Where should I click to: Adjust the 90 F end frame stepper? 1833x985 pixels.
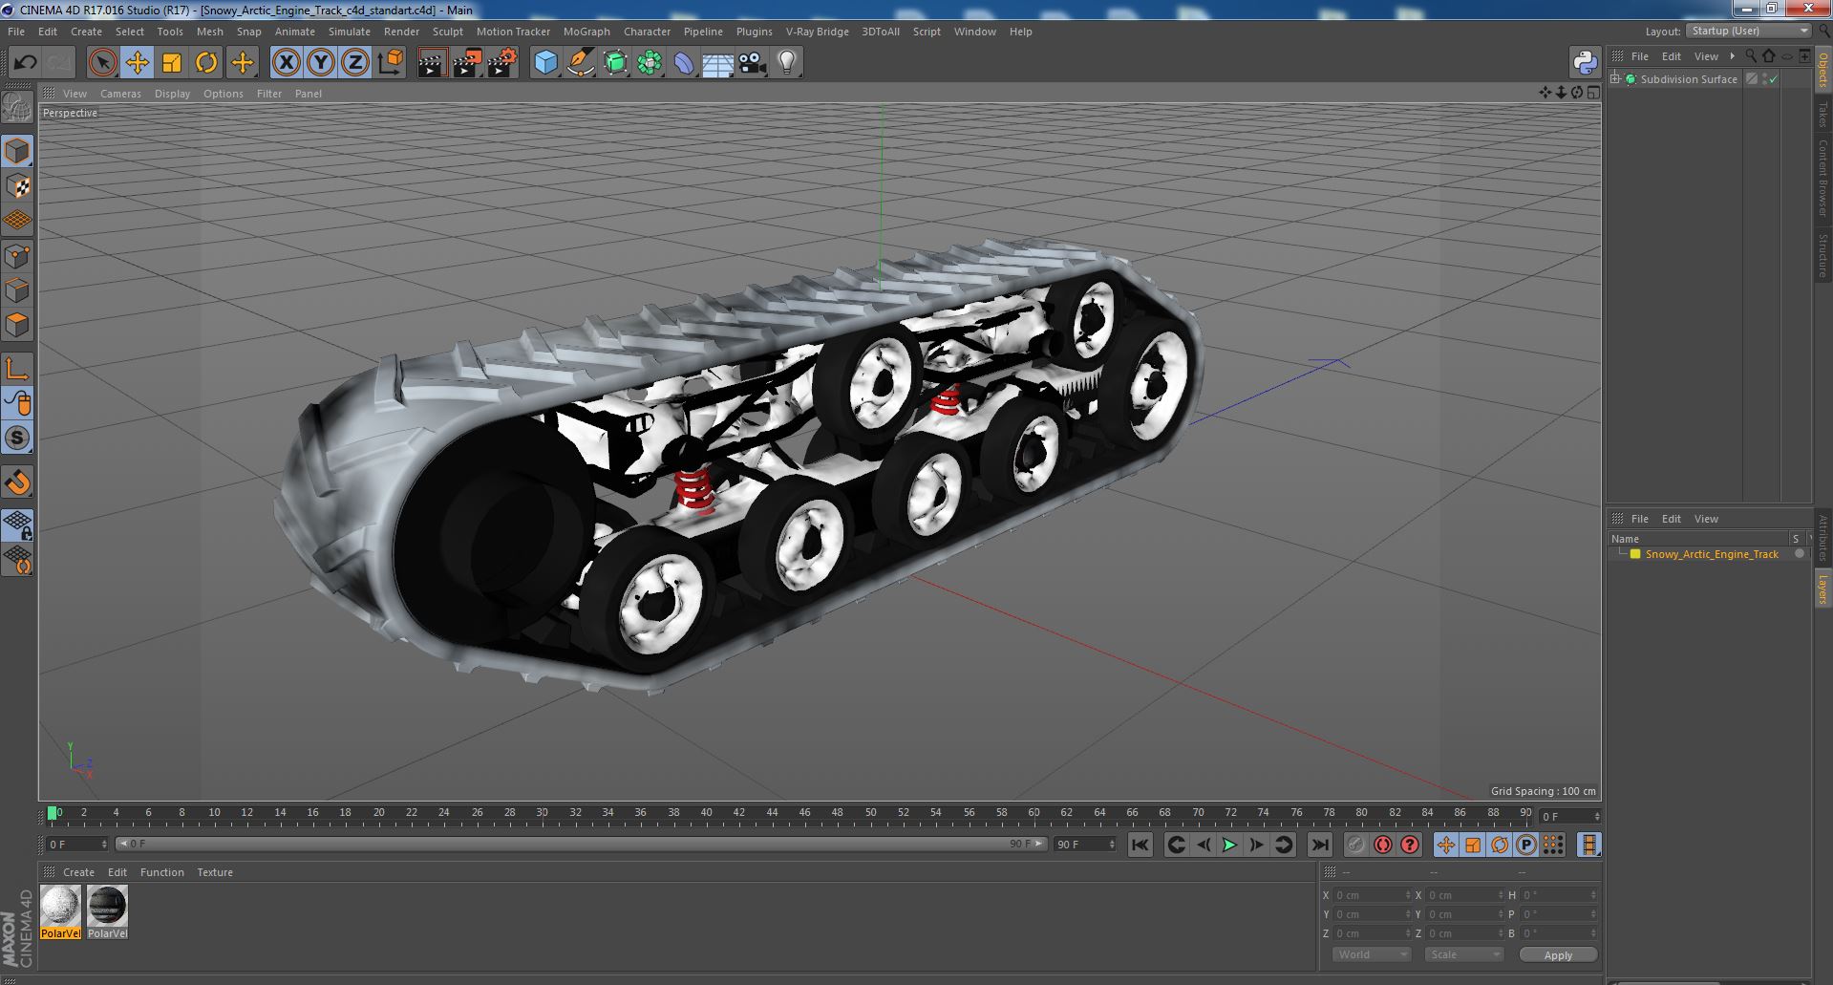(1111, 845)
